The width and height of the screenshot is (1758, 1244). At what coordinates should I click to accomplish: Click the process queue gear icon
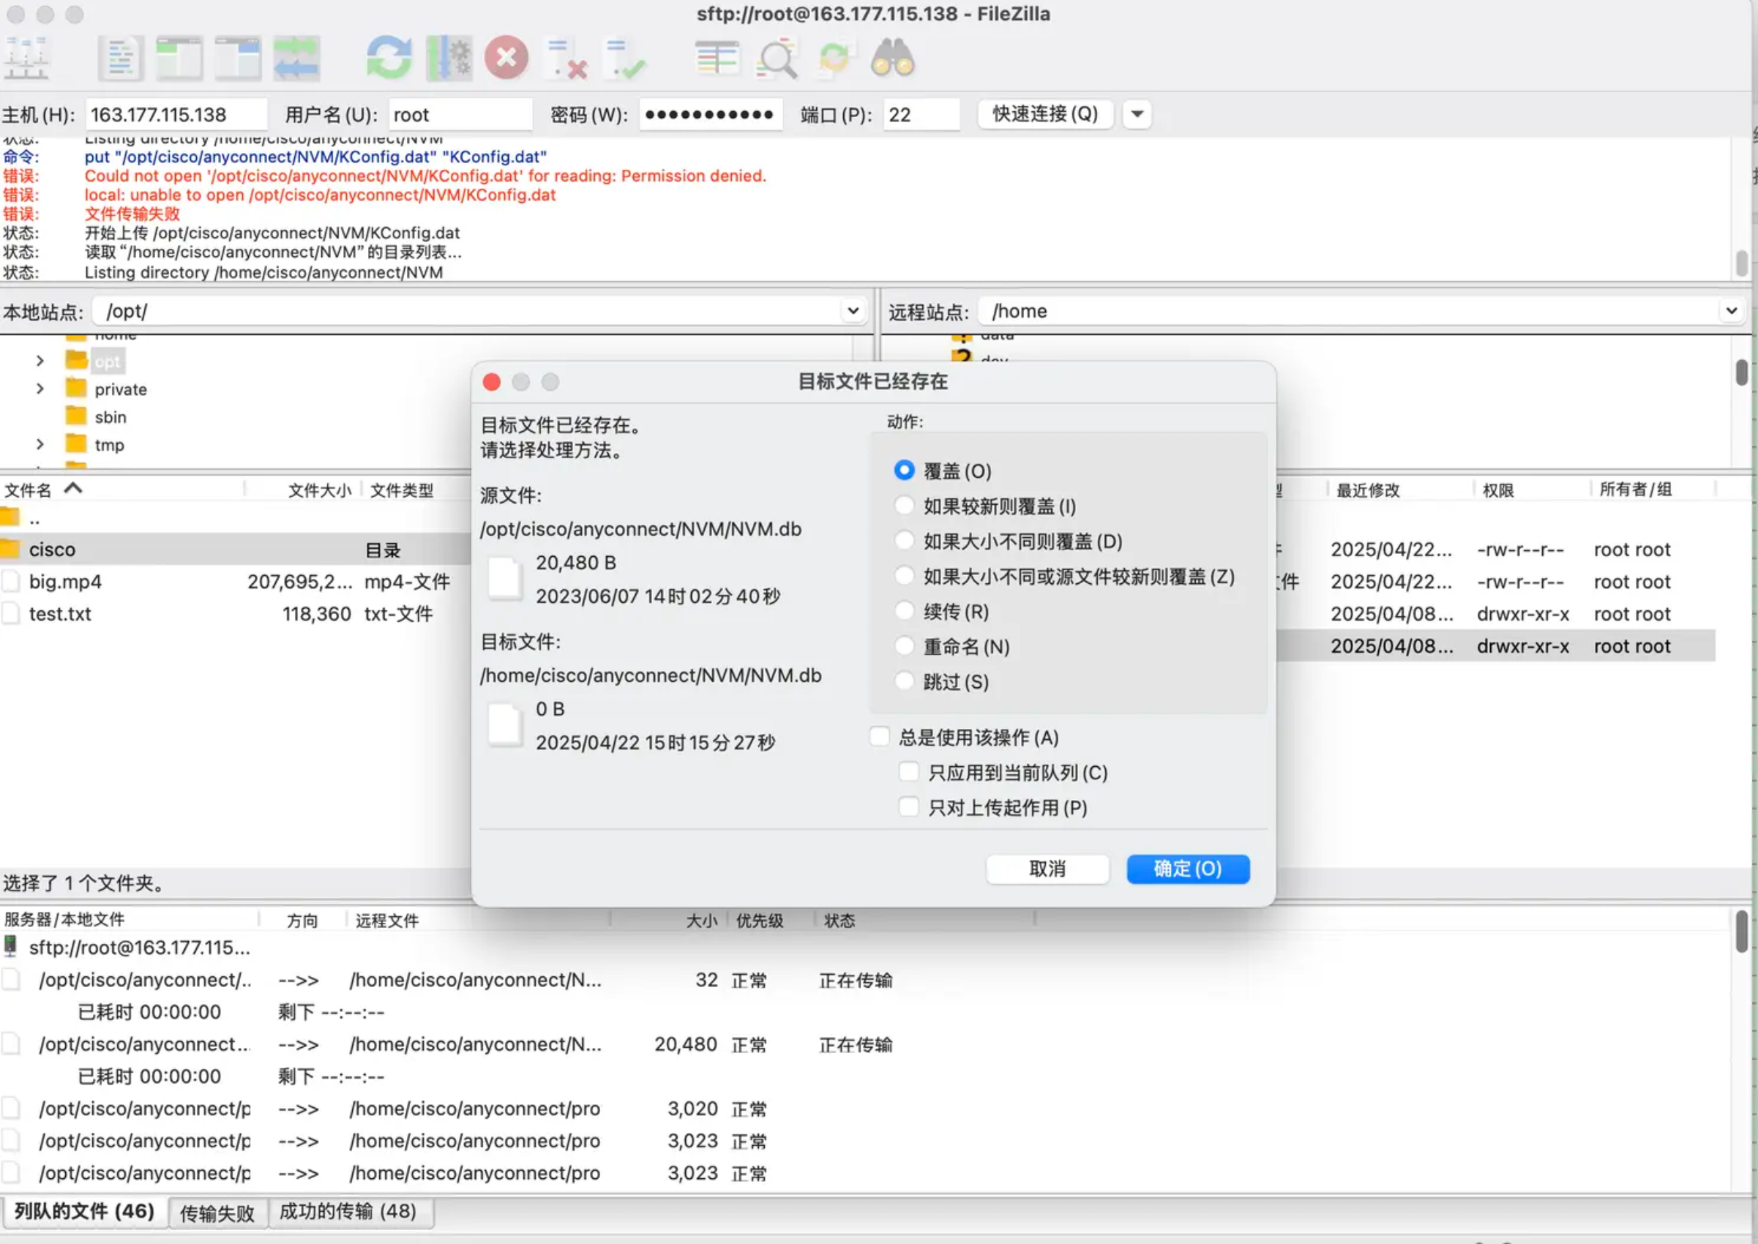pos(449,58)
